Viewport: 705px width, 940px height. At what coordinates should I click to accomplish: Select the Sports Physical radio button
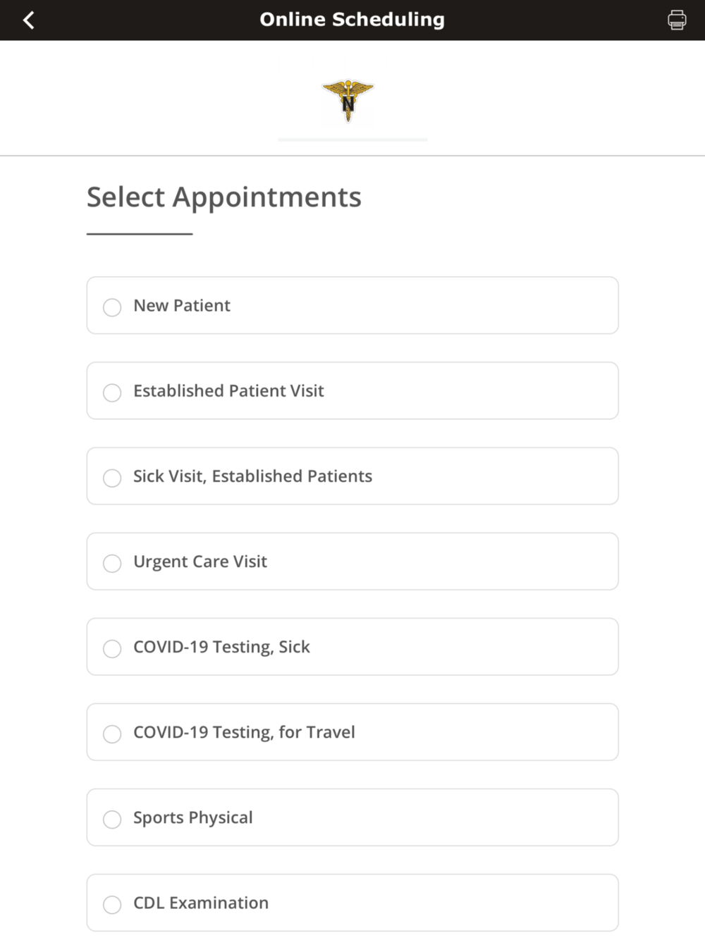point(112,819)
